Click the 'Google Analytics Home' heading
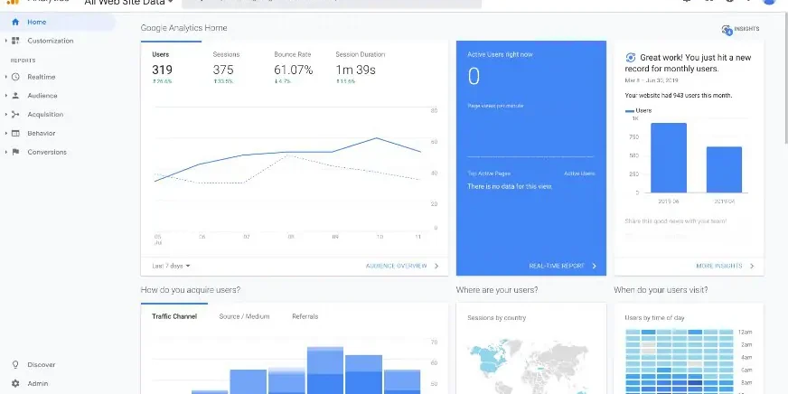 (183, 28)
